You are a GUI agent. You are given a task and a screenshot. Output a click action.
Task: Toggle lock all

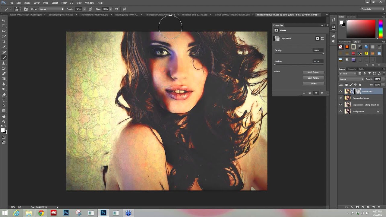coord(360,85)
